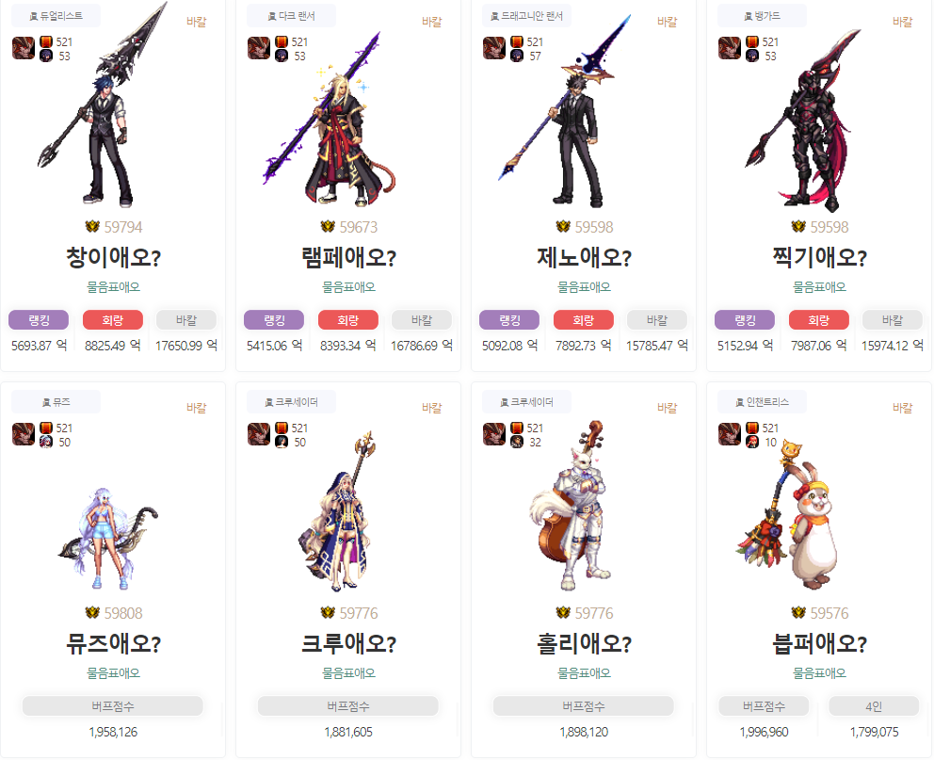Click the fame crest icon beside 59794

point(91,227)
